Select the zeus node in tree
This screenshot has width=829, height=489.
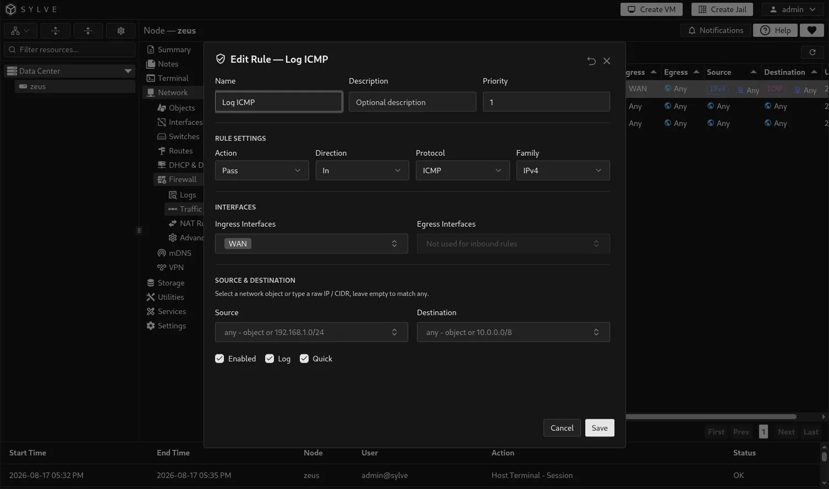[x=75, y=86]
